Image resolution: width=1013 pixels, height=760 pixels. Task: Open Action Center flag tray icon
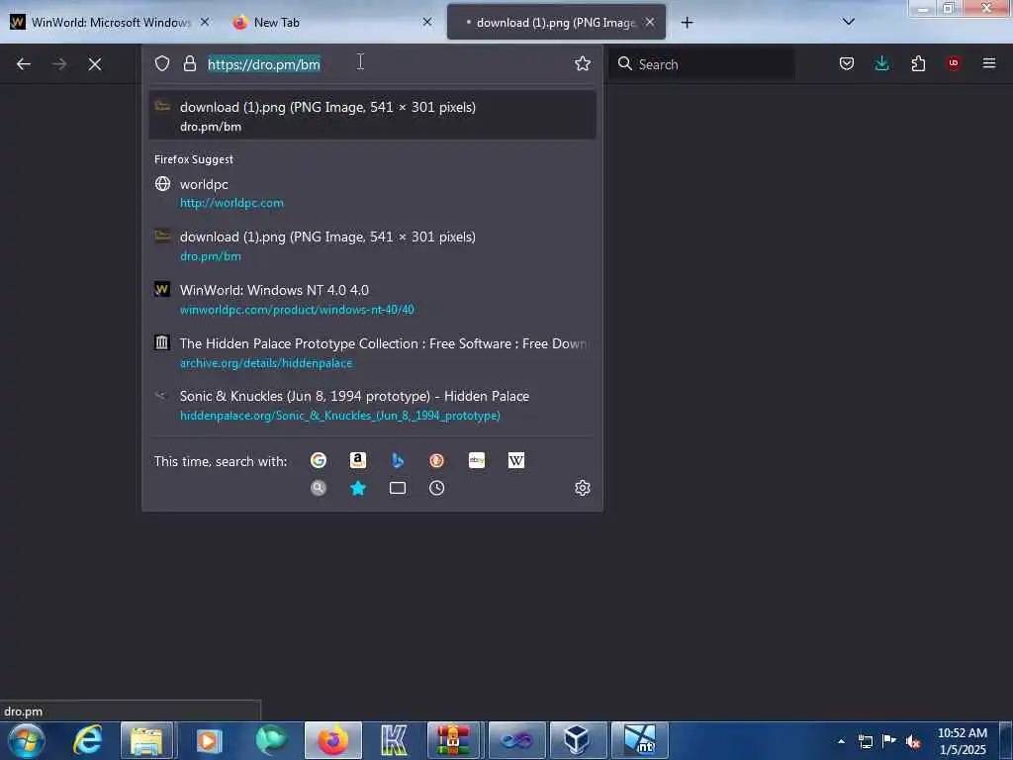coord(889,740)
